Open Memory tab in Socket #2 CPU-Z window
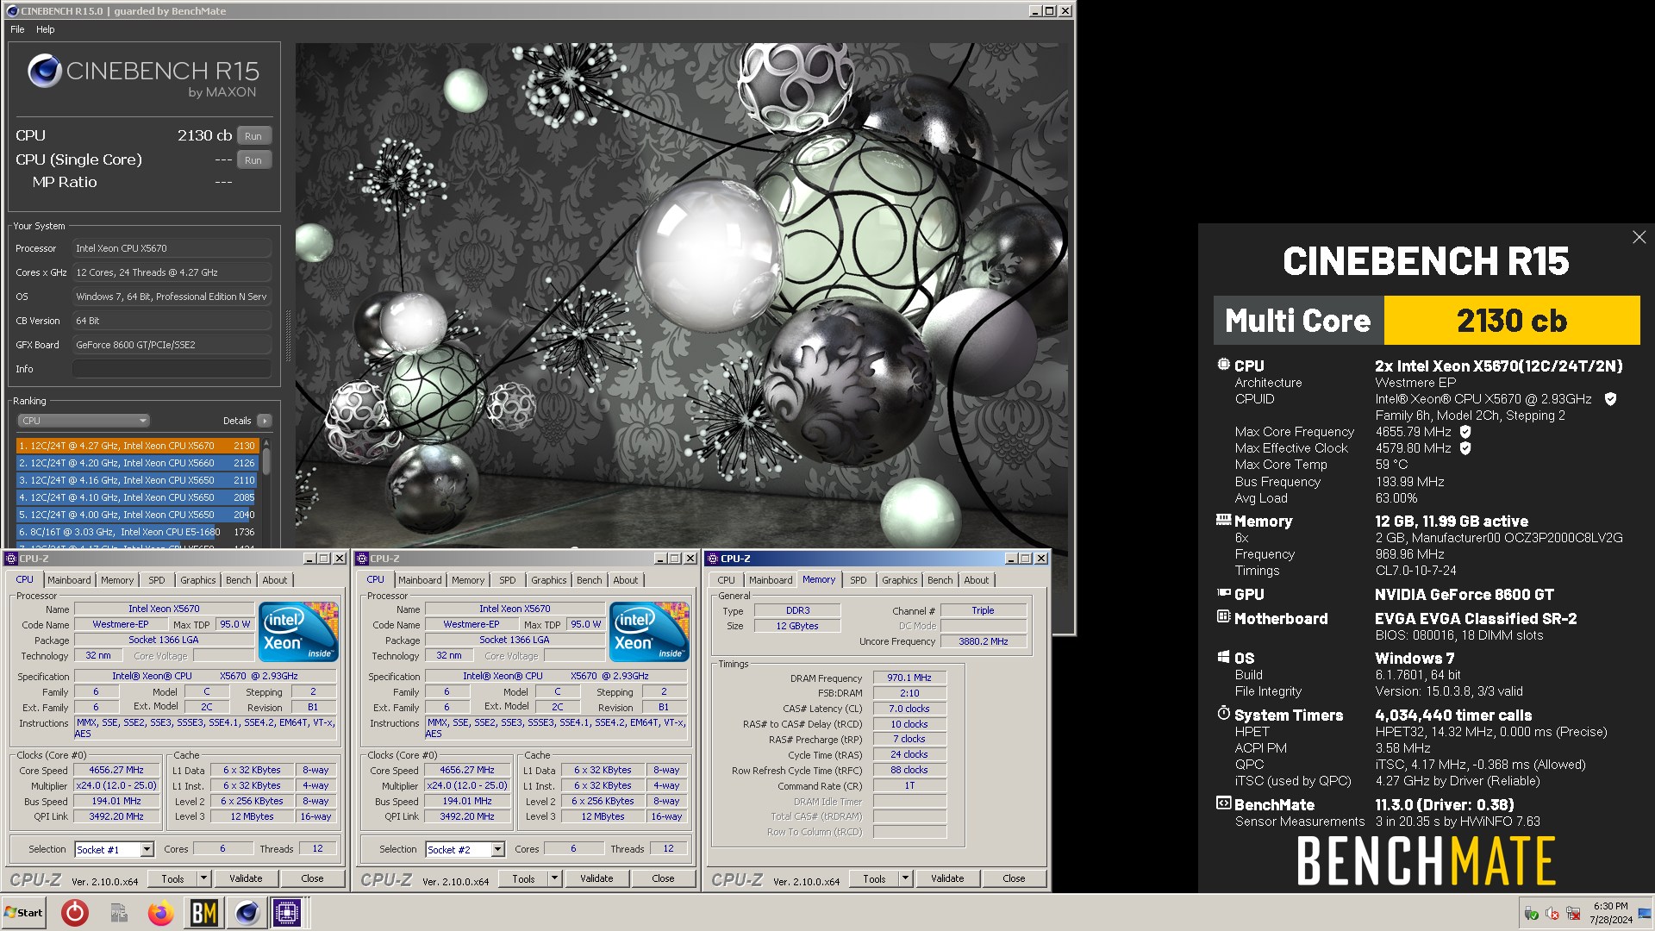The image size is (1655, 931). (468, 580)
